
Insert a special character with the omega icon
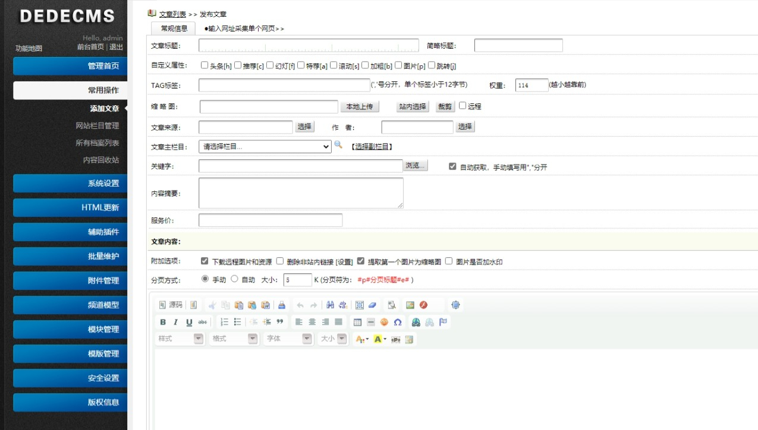[398, 322]
